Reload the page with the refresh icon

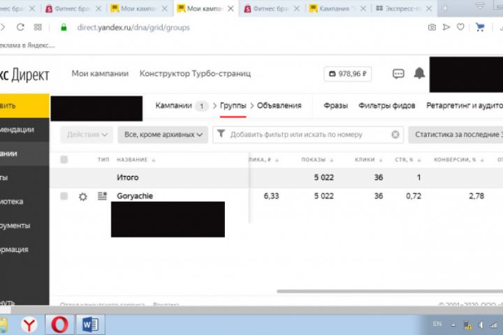[20, 27]
